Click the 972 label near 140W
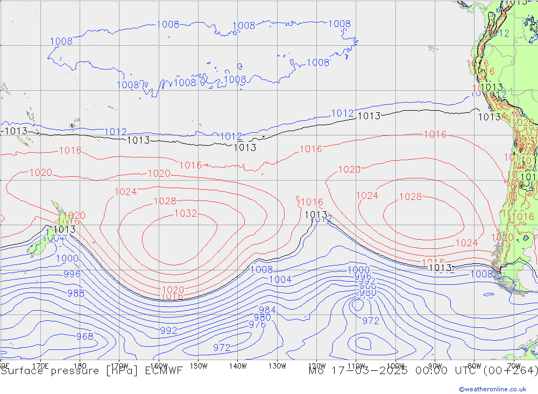The image size is (538, 394). 222,348
